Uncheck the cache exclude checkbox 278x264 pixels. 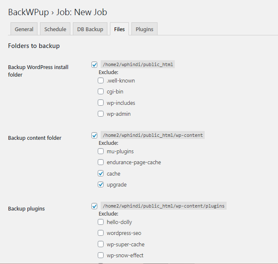point(101,173)
